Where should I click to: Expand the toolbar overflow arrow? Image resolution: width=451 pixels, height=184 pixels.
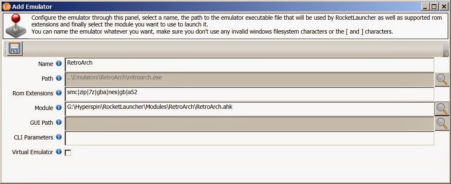point(446,53)
